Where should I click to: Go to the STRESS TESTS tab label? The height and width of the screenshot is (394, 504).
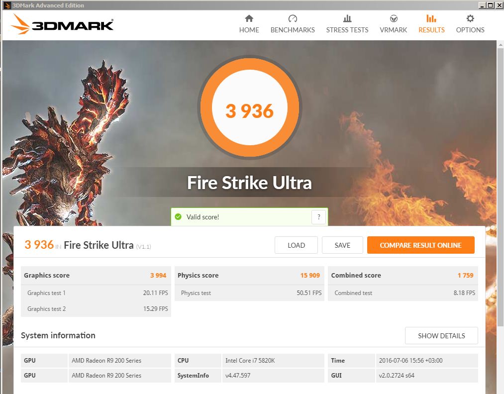(347, 30)
